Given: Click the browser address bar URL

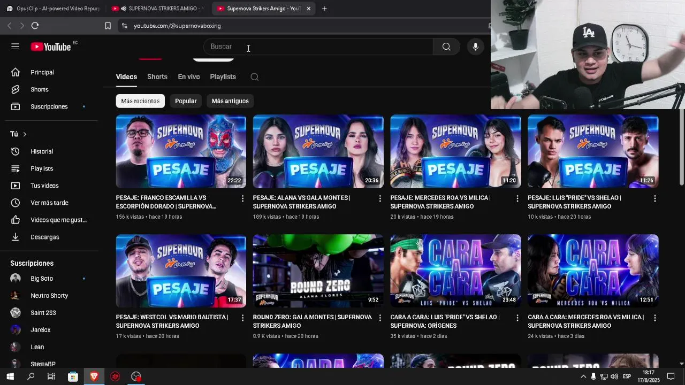Looking at the screenshot, I should click(177, 26).
